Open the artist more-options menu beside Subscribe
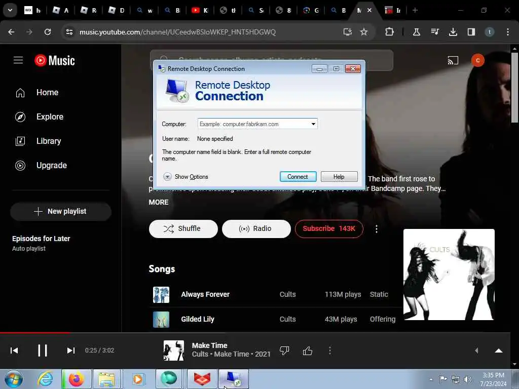519x389 pixels. tap(377, 229)
